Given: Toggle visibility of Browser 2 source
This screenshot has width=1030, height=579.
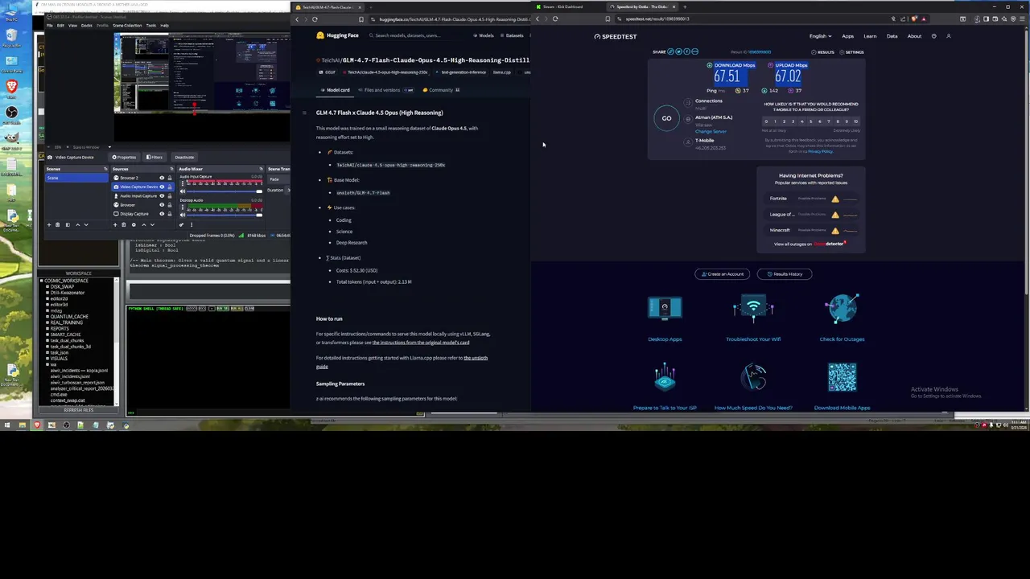Looking at the screenshot, I should click(x=162, y=178).
